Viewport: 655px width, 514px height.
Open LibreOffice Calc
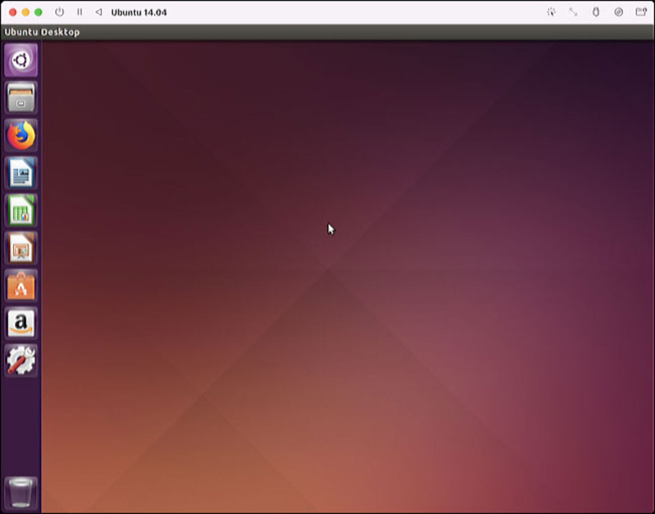(20, 210)
